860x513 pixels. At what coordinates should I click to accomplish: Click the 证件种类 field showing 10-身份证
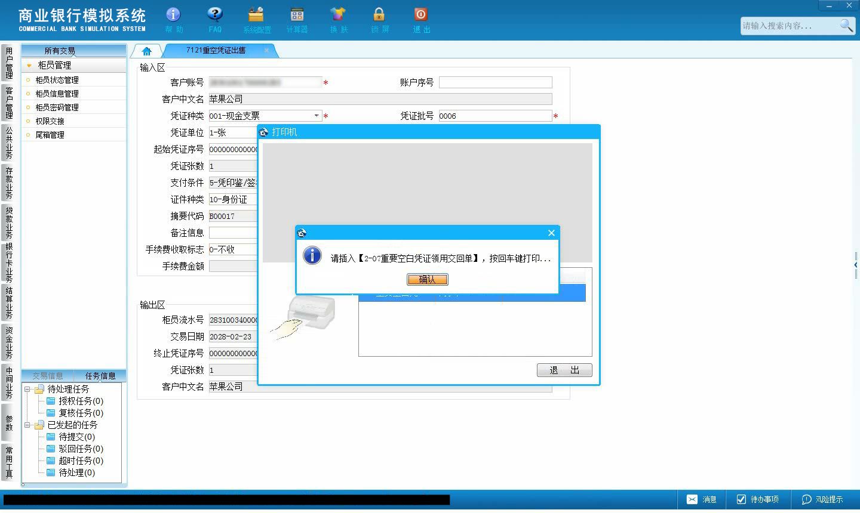coord(234,199)
